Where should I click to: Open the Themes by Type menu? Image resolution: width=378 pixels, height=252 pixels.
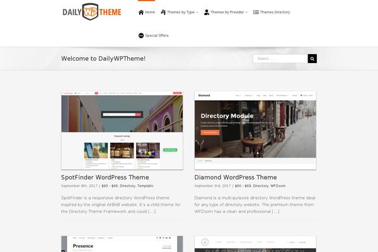(180, 12)
